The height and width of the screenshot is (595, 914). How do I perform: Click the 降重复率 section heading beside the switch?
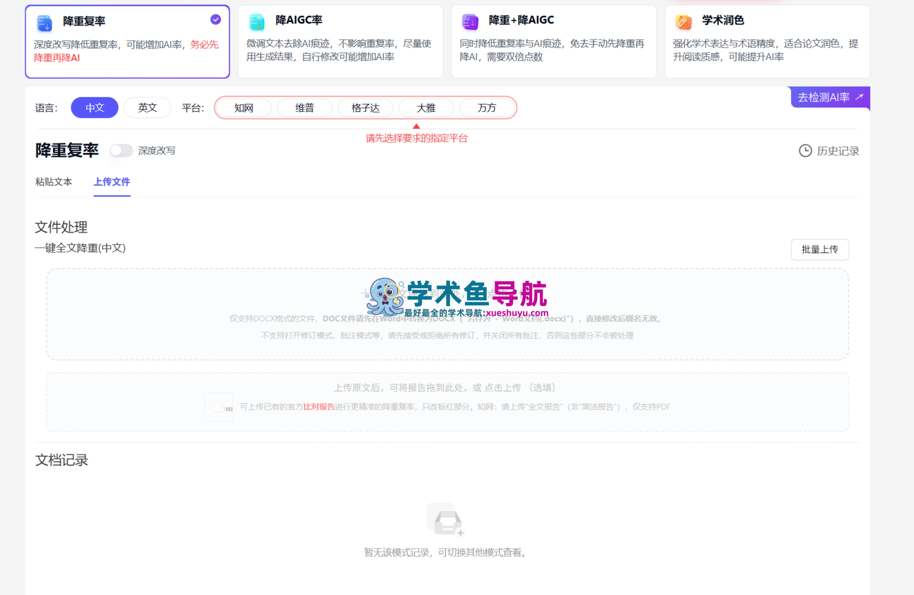(x=67, y=150)
